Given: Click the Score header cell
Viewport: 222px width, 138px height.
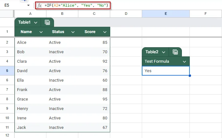Looking at the screenshot, I should pyautogui.click(x=94, y=32).
